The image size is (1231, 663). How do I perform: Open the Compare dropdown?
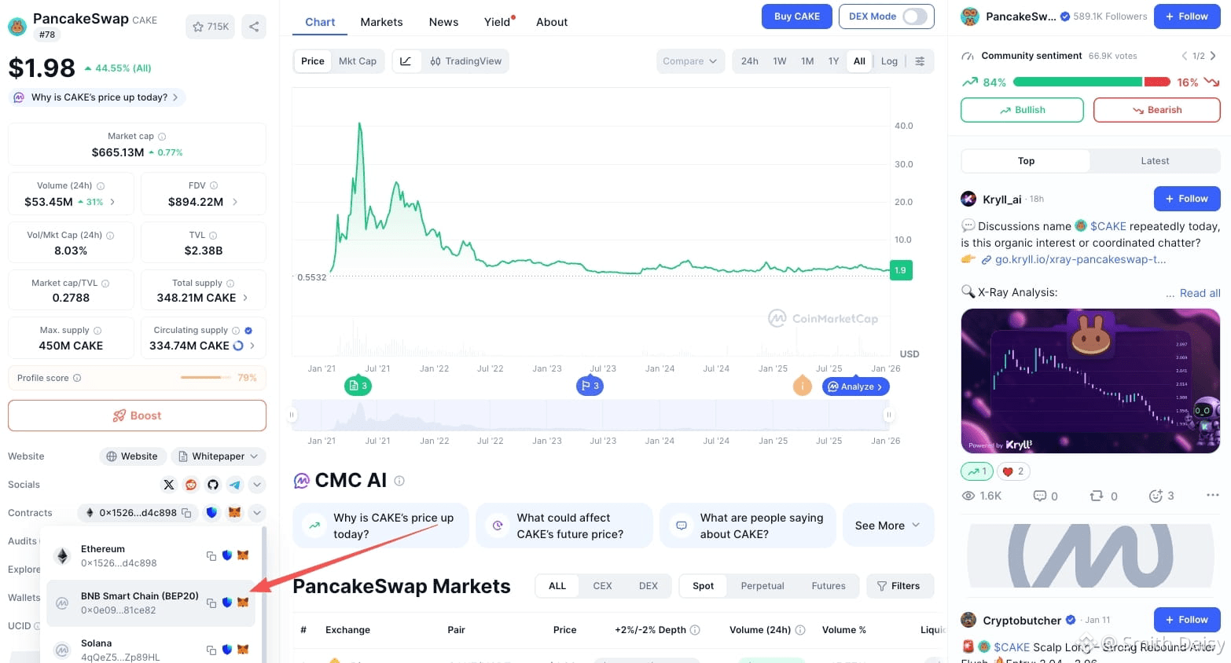[x=689, y=61]
